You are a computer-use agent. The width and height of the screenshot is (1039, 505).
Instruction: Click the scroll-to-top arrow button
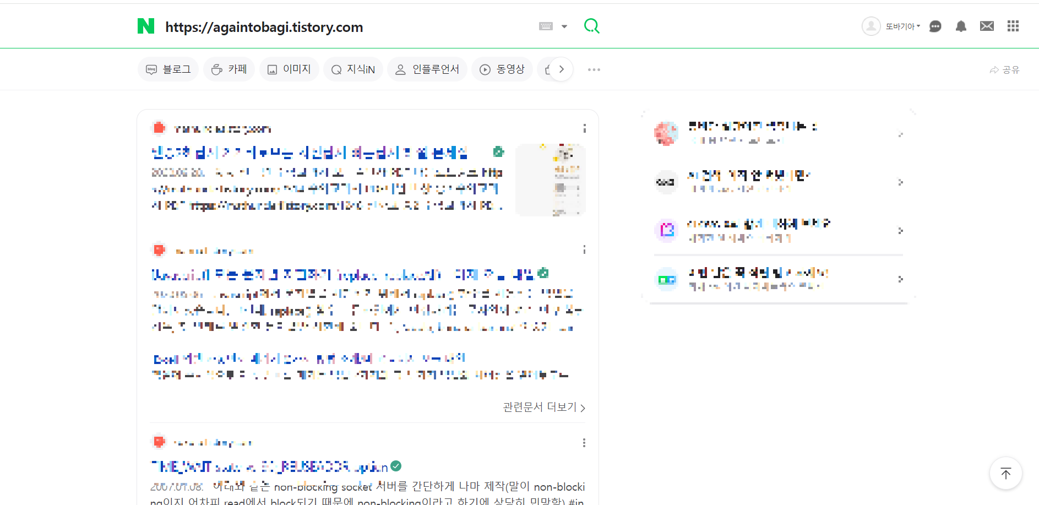click(1005, 473)
